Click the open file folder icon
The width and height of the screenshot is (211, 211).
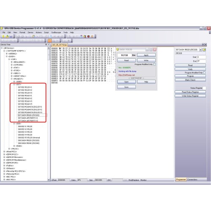[7, 37]
